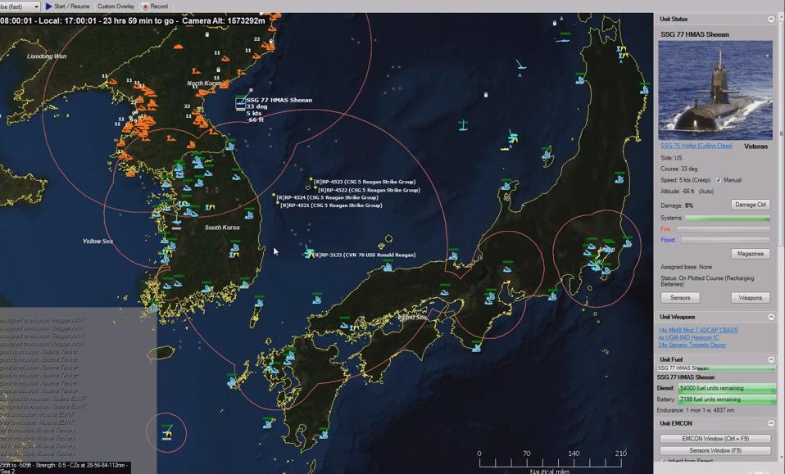This screenshot has height=474, width=785.
Task: Click the Start / Resume play arrow icon
Action: click(49, 7)
